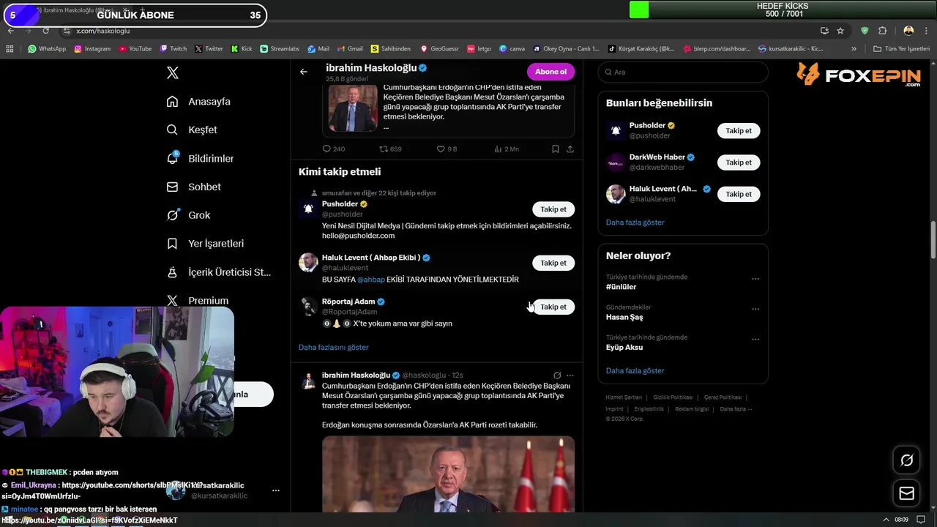Open Hizmet Şartları footer link

click(x=624, y=397)
